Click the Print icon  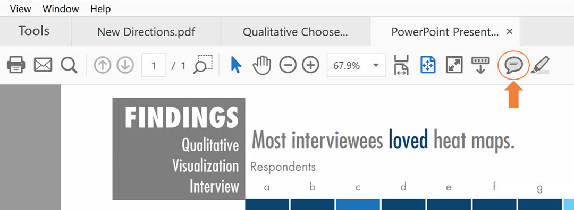16,66
